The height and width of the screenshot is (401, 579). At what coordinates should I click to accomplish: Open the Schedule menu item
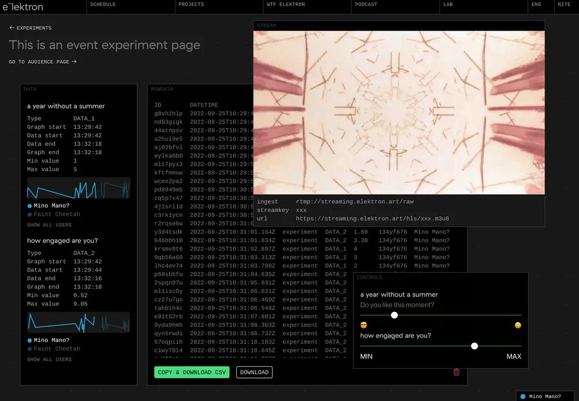pos(103,5)
